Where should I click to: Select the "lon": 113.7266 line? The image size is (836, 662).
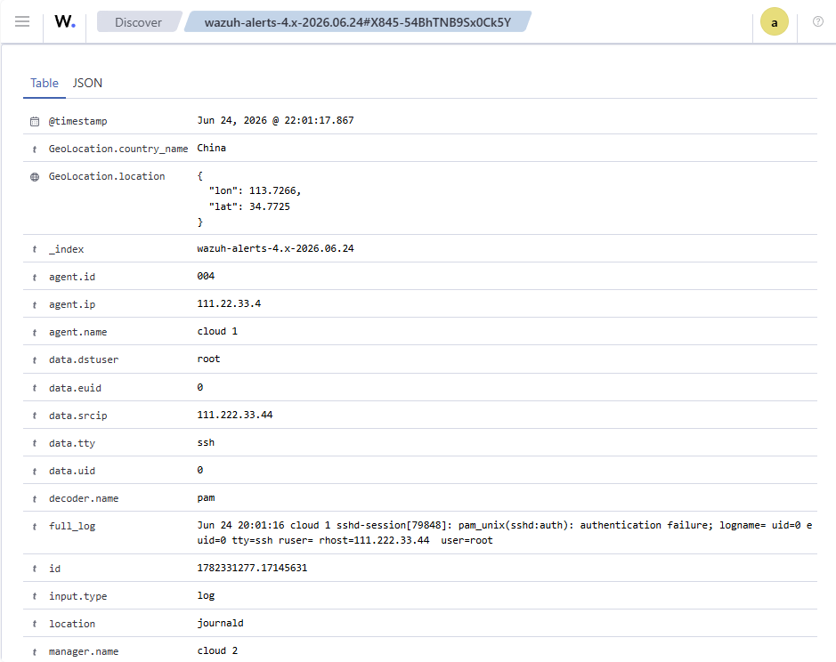(255, 190)
